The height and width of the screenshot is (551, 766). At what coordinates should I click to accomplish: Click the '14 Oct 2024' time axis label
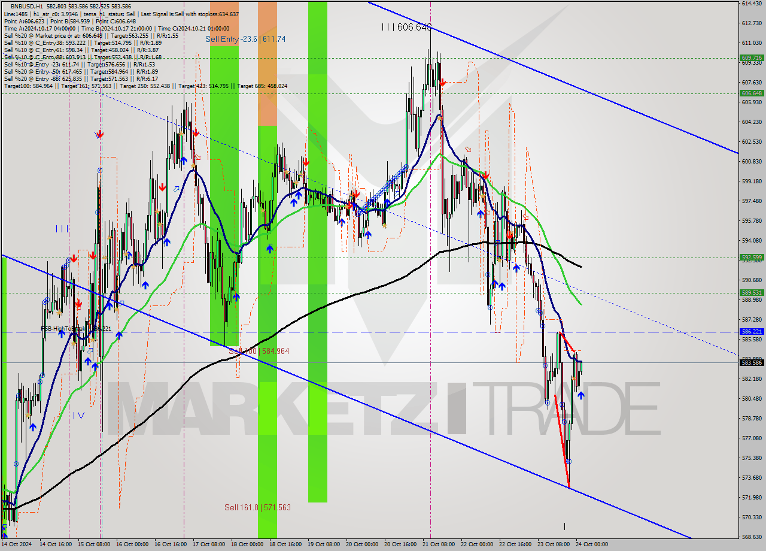(16, 544)
